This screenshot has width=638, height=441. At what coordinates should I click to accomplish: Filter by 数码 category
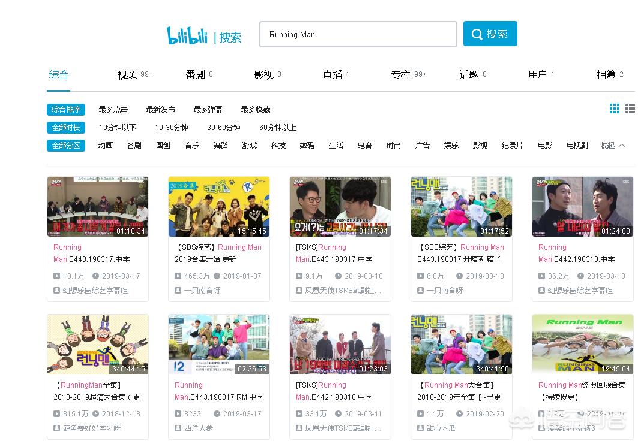pyautogui.click(x=307, y=146)
